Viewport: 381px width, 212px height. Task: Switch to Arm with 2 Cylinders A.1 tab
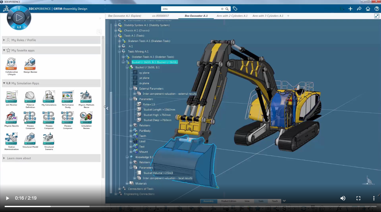(x=232, y=16)
